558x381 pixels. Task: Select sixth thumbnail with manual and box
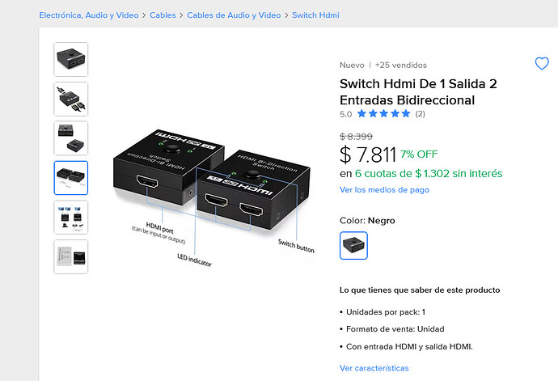pos(71,256)
